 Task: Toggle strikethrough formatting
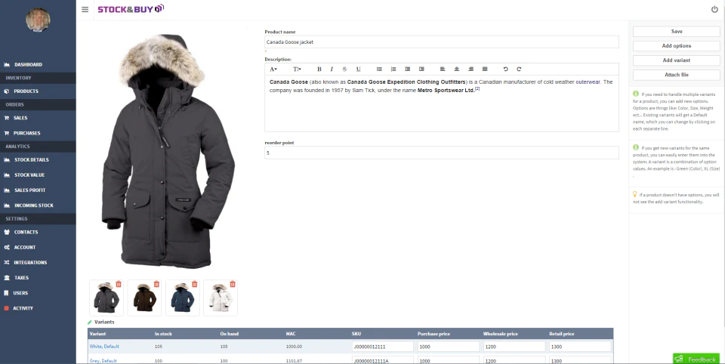coord(344,69)
